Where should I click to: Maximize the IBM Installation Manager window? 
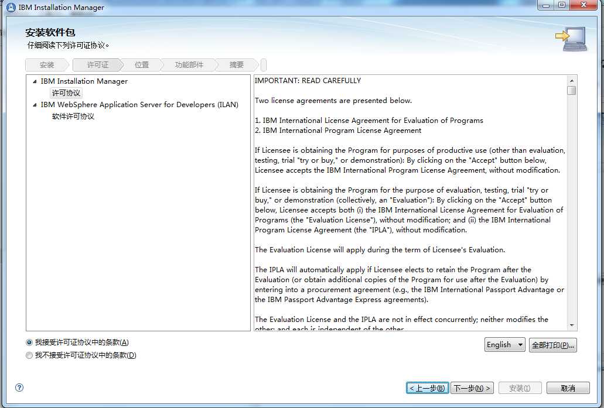[x=562, y=5]
